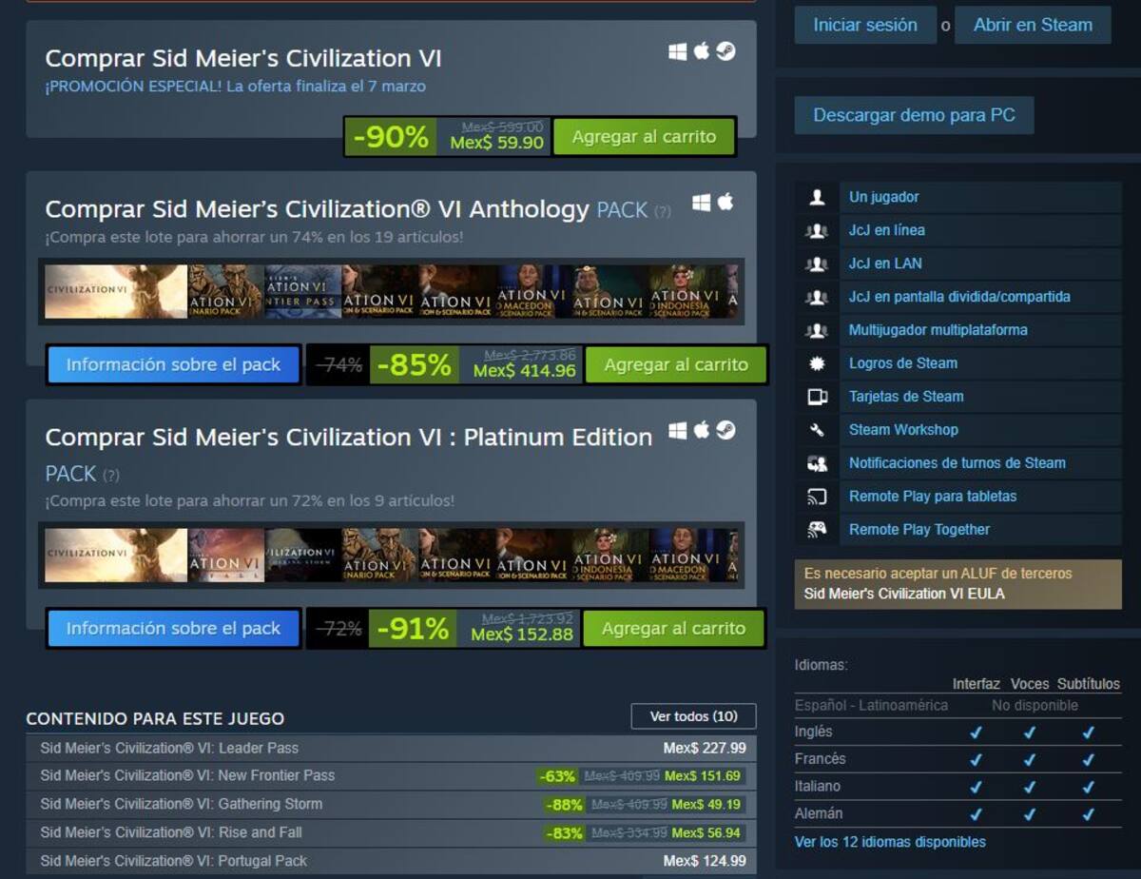Screen dimensions: 1141x879
Task: Open Rise and Fall DLC row
Action: [392, 833]
